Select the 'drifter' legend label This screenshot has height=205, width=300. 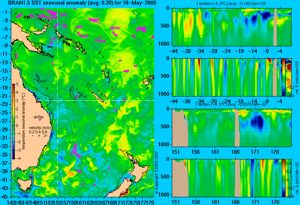coord(39,117)
